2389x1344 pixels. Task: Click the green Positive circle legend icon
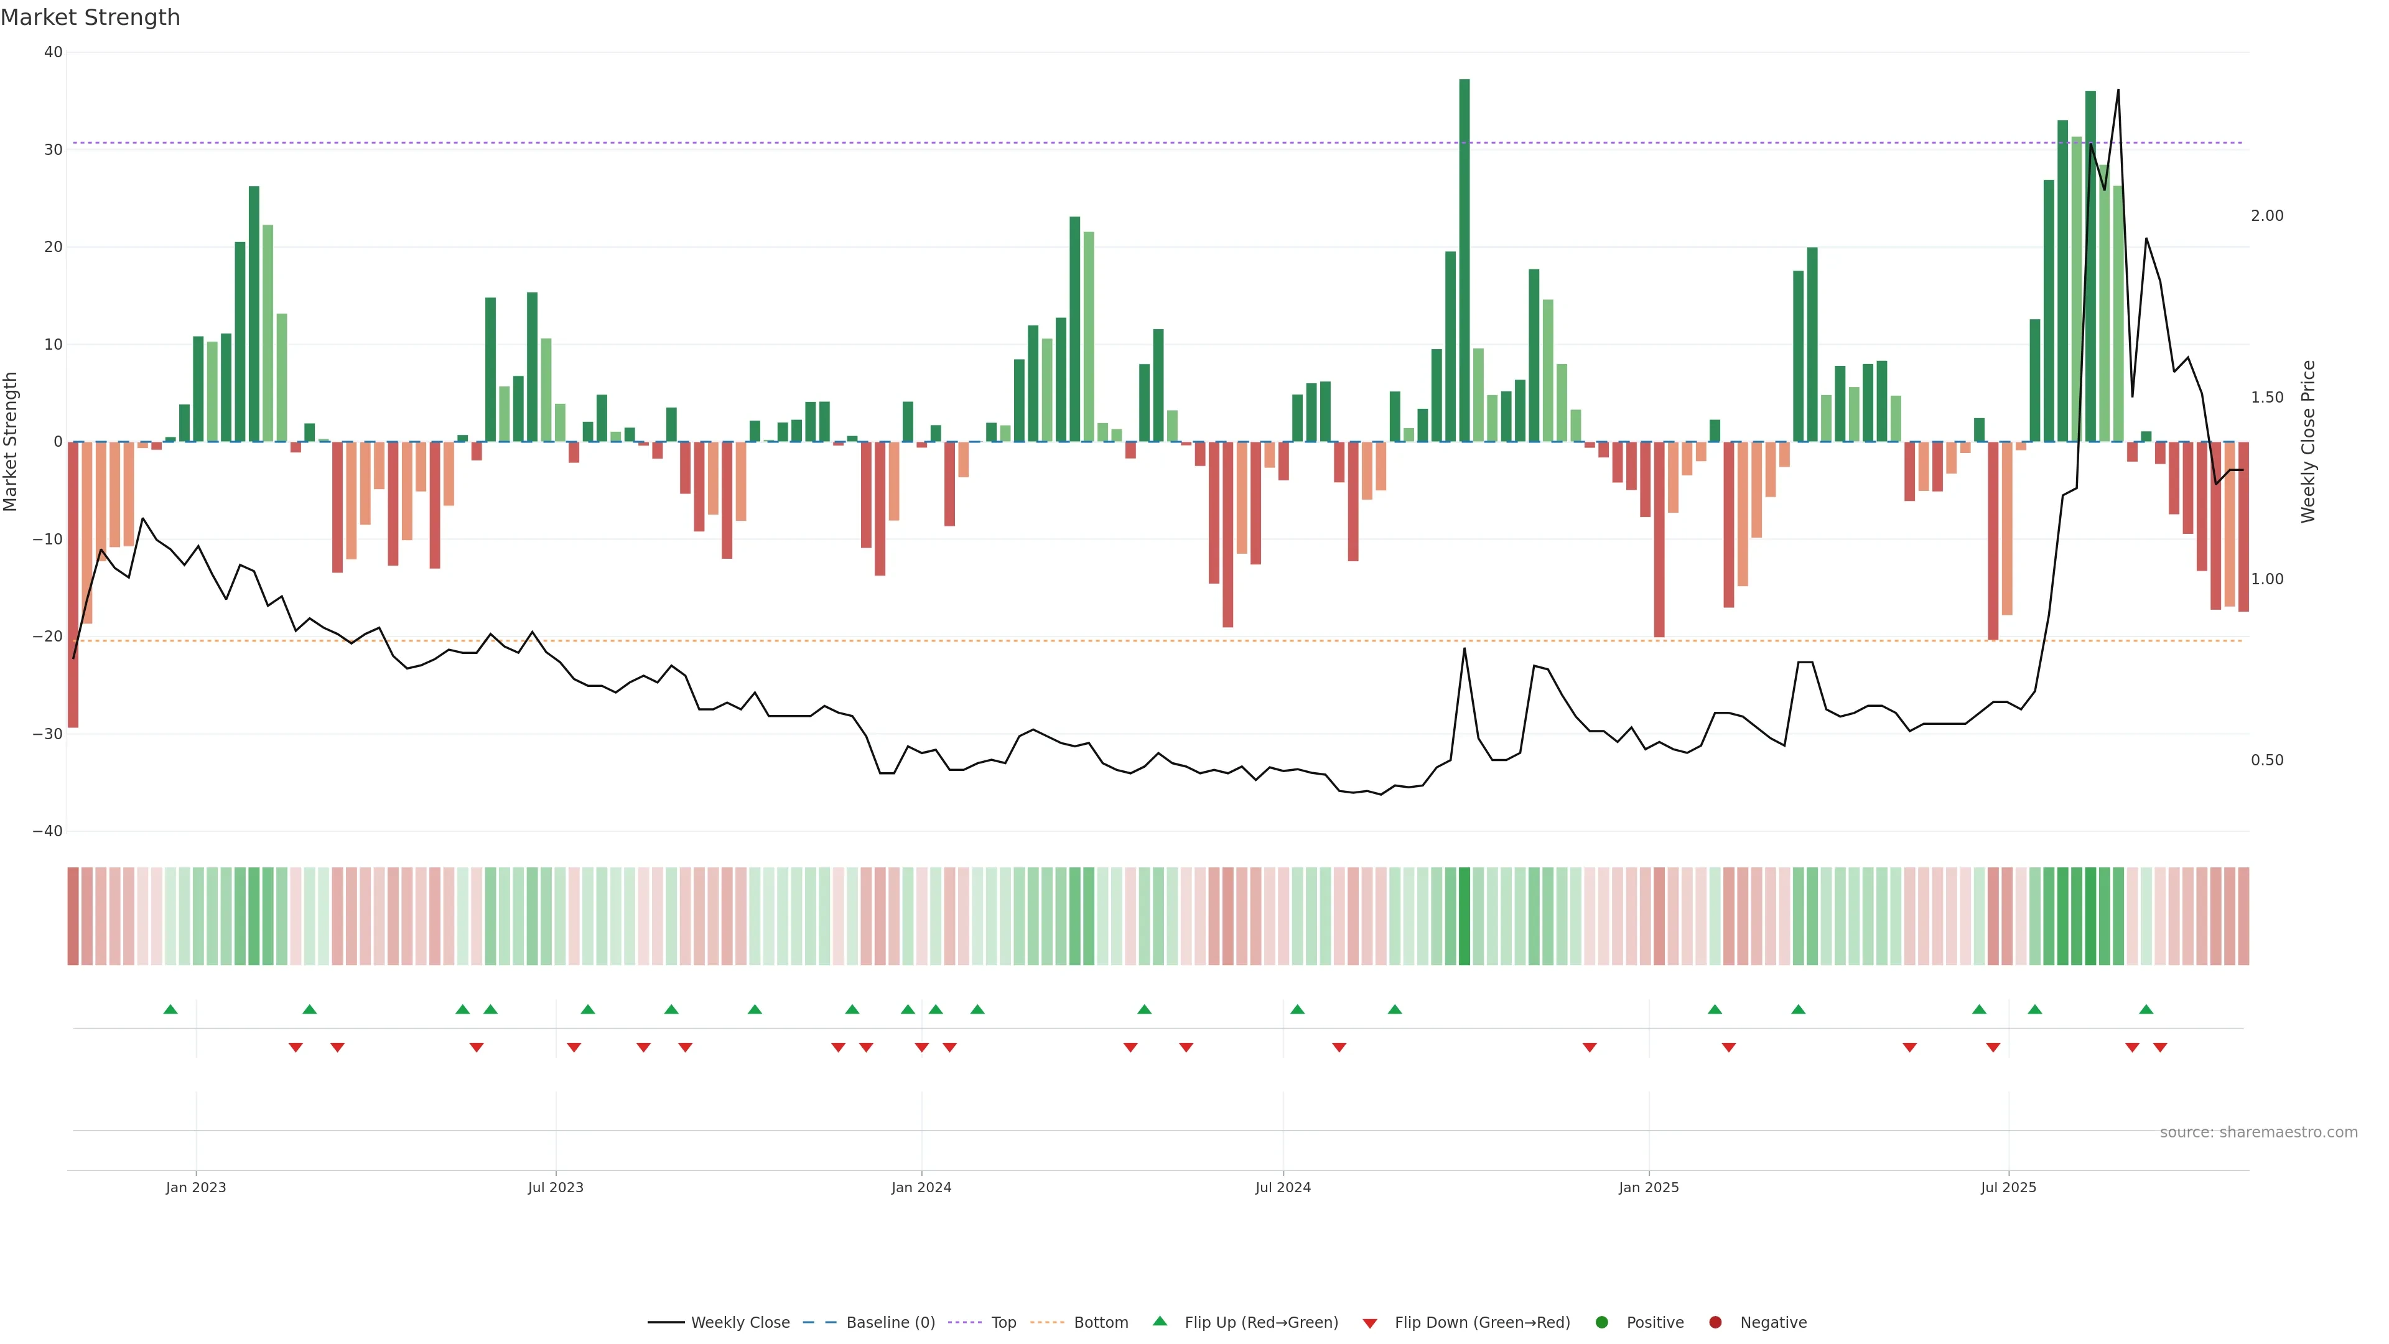click(x=1601, y=1322)
